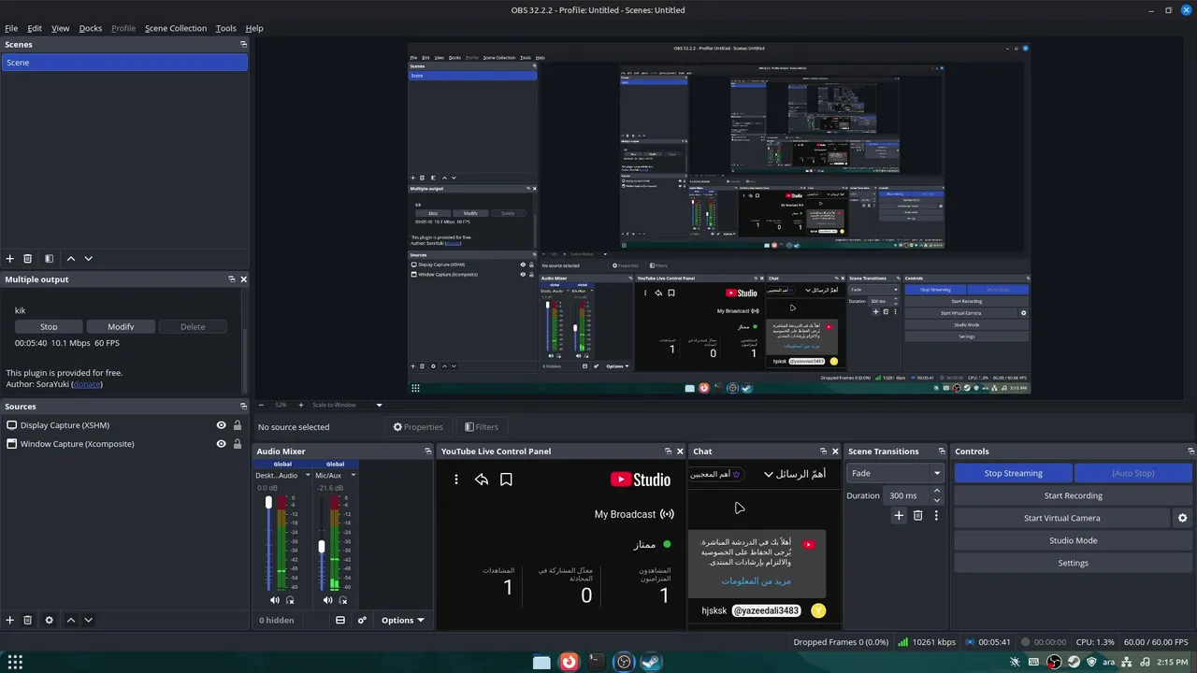
Task: Open the Docks menu
Action: coord(91,28)
